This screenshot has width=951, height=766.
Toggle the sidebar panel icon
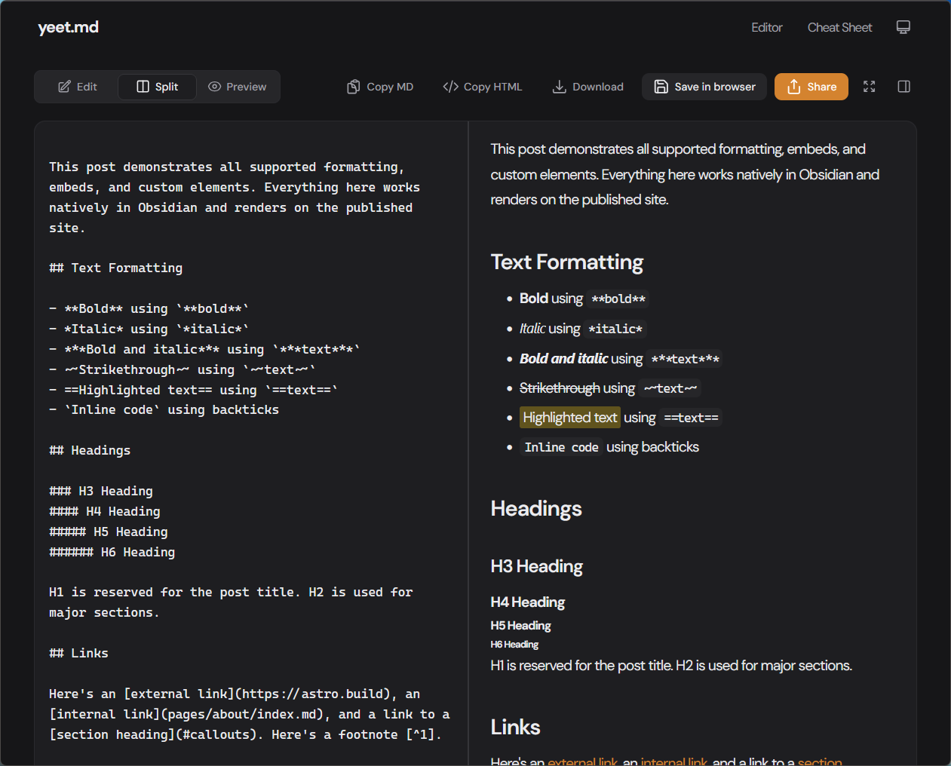click(903, 87)
